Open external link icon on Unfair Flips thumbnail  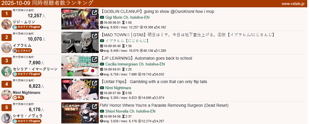(95, 83)
